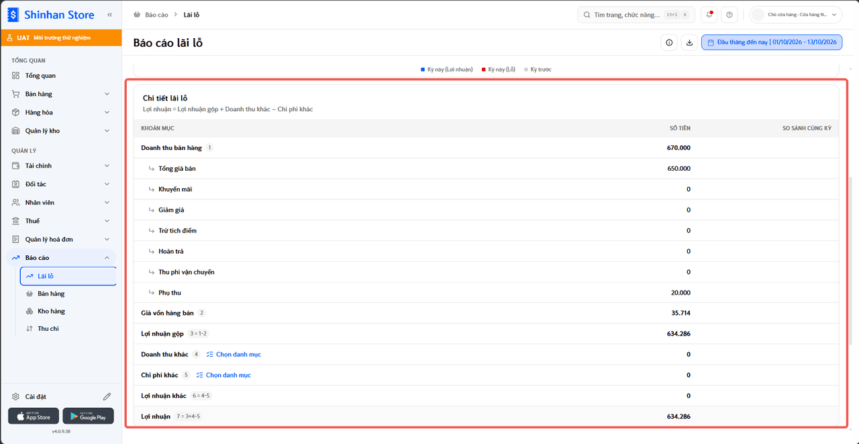This screenshot has width=859, height=444.
Task: Expand the Bán hàng menu with cart icon
Action: (x=61, y=94)
